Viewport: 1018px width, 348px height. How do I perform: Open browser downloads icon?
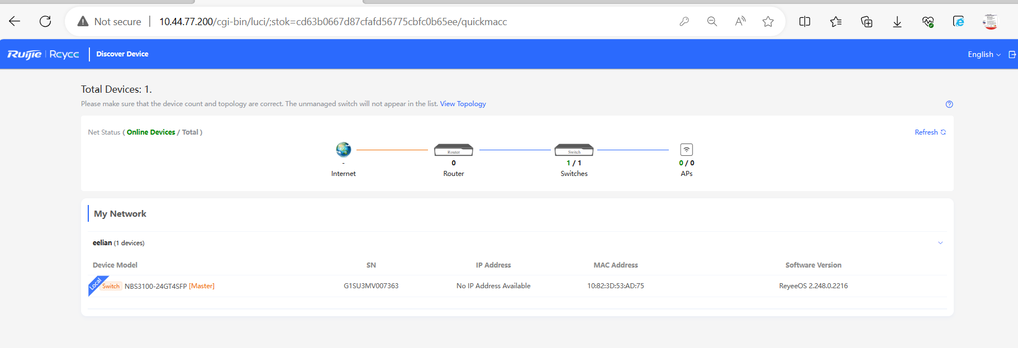tap(897, 22)
